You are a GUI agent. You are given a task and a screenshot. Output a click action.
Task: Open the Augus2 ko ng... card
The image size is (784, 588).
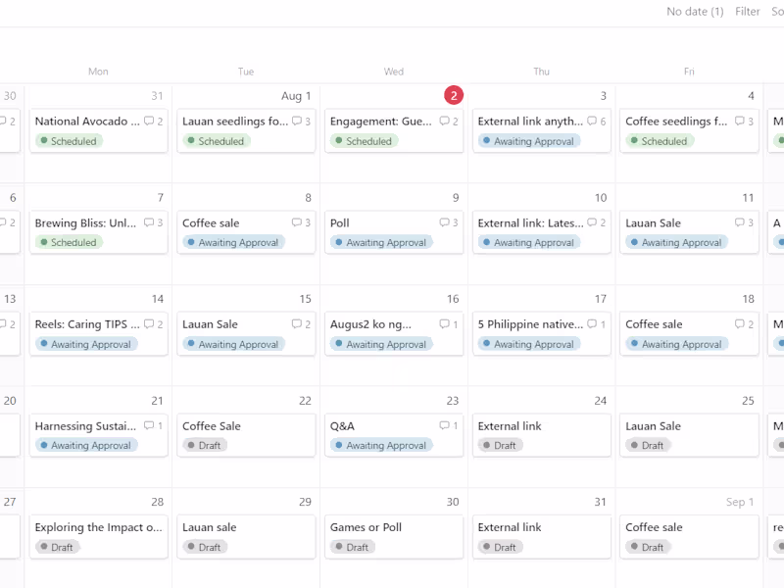pos(380,324)
